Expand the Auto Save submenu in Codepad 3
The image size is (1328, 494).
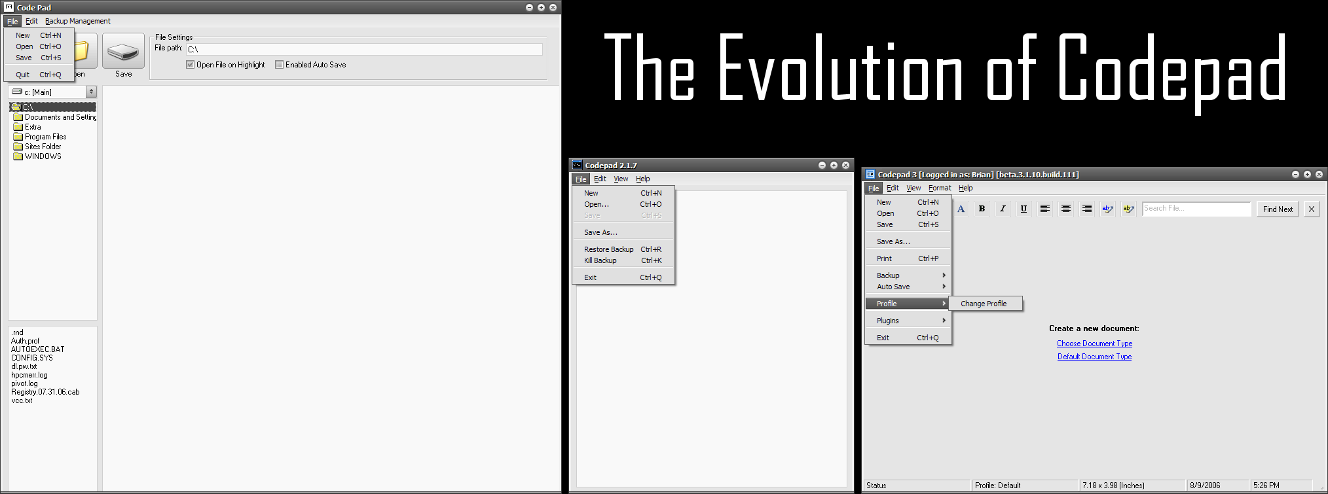[x=908, y=287]
